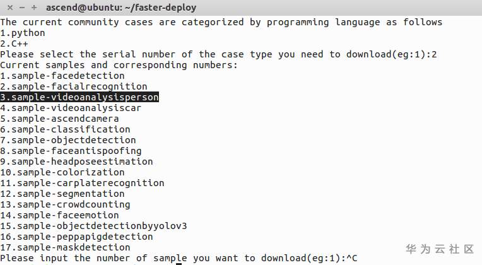The height and width of the screenshot is (265, 482).
Task: Click the terminal cursor on the last line
Action: 179,262
